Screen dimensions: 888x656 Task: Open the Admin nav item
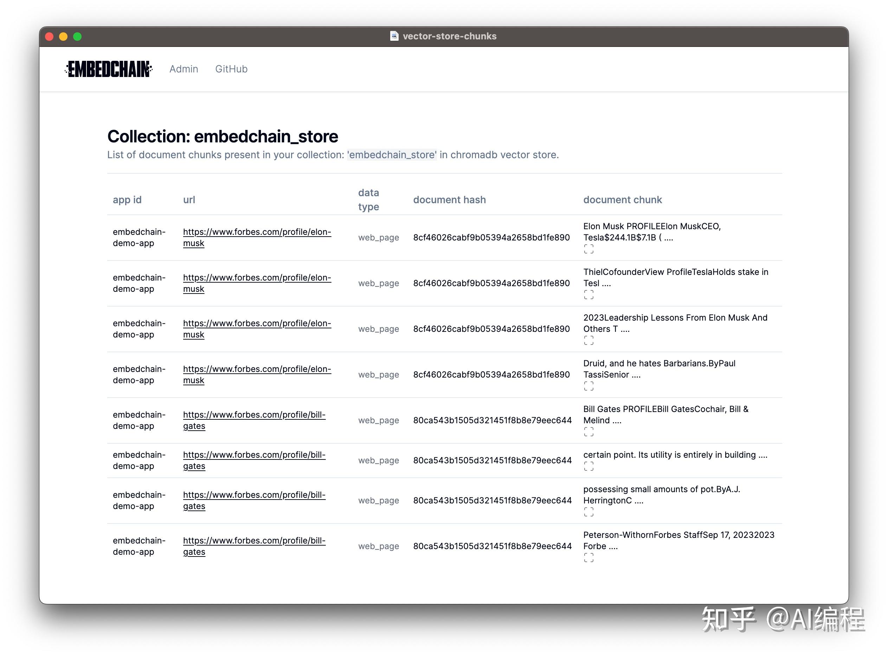(184, 69)
